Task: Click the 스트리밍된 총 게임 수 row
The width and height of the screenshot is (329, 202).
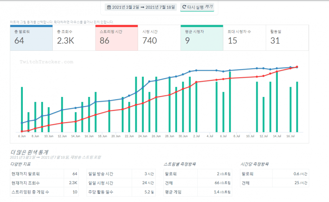Action: [44, 192]
